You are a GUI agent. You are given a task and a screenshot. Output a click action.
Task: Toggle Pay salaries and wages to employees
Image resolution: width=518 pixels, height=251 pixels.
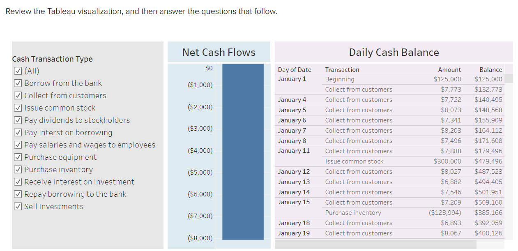pyautogui.click(x=18, y=145)
